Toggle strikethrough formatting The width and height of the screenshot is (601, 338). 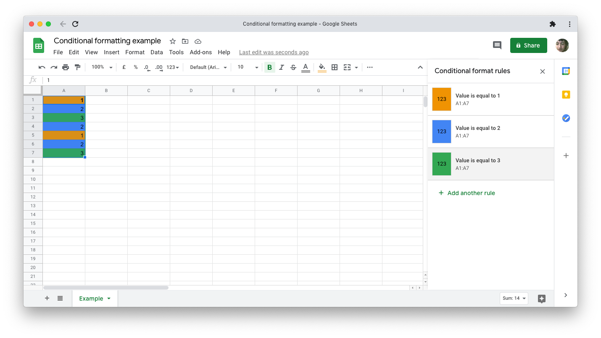pyautogui.click(x=293, y=67)
